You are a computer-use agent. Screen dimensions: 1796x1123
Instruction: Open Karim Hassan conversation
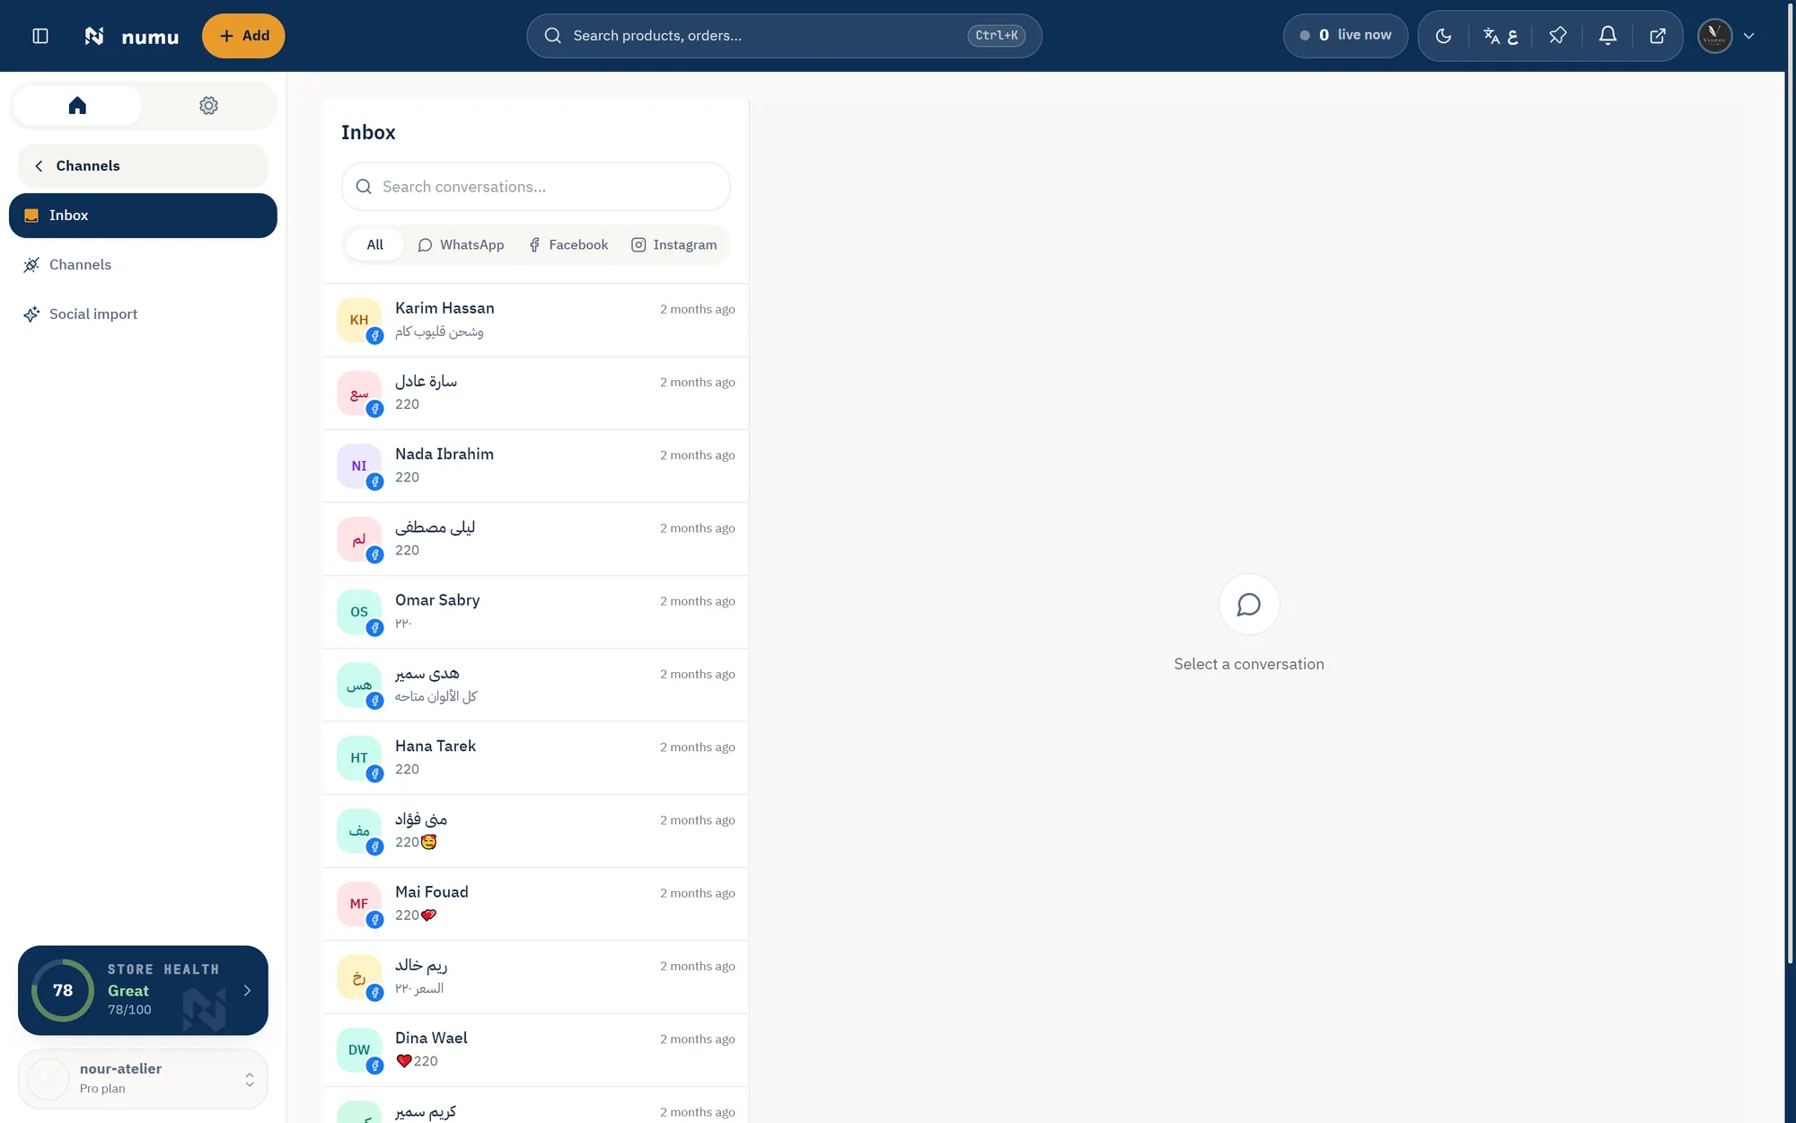point(535,320)
